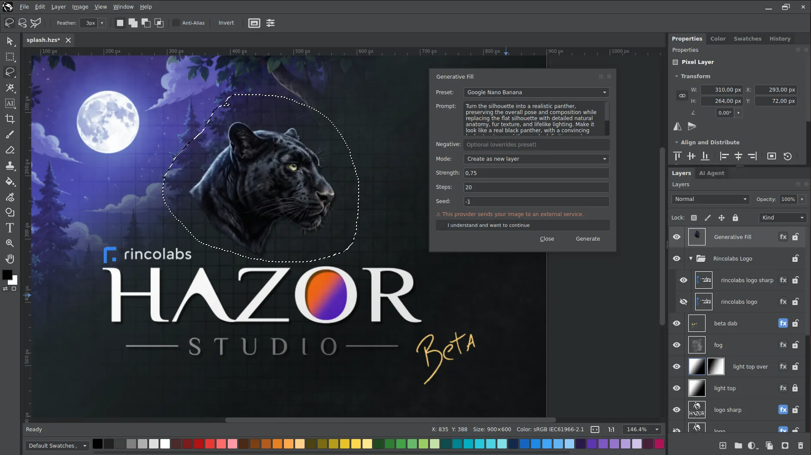Show the hidden rincolabs logo layer

coord(684,302)
